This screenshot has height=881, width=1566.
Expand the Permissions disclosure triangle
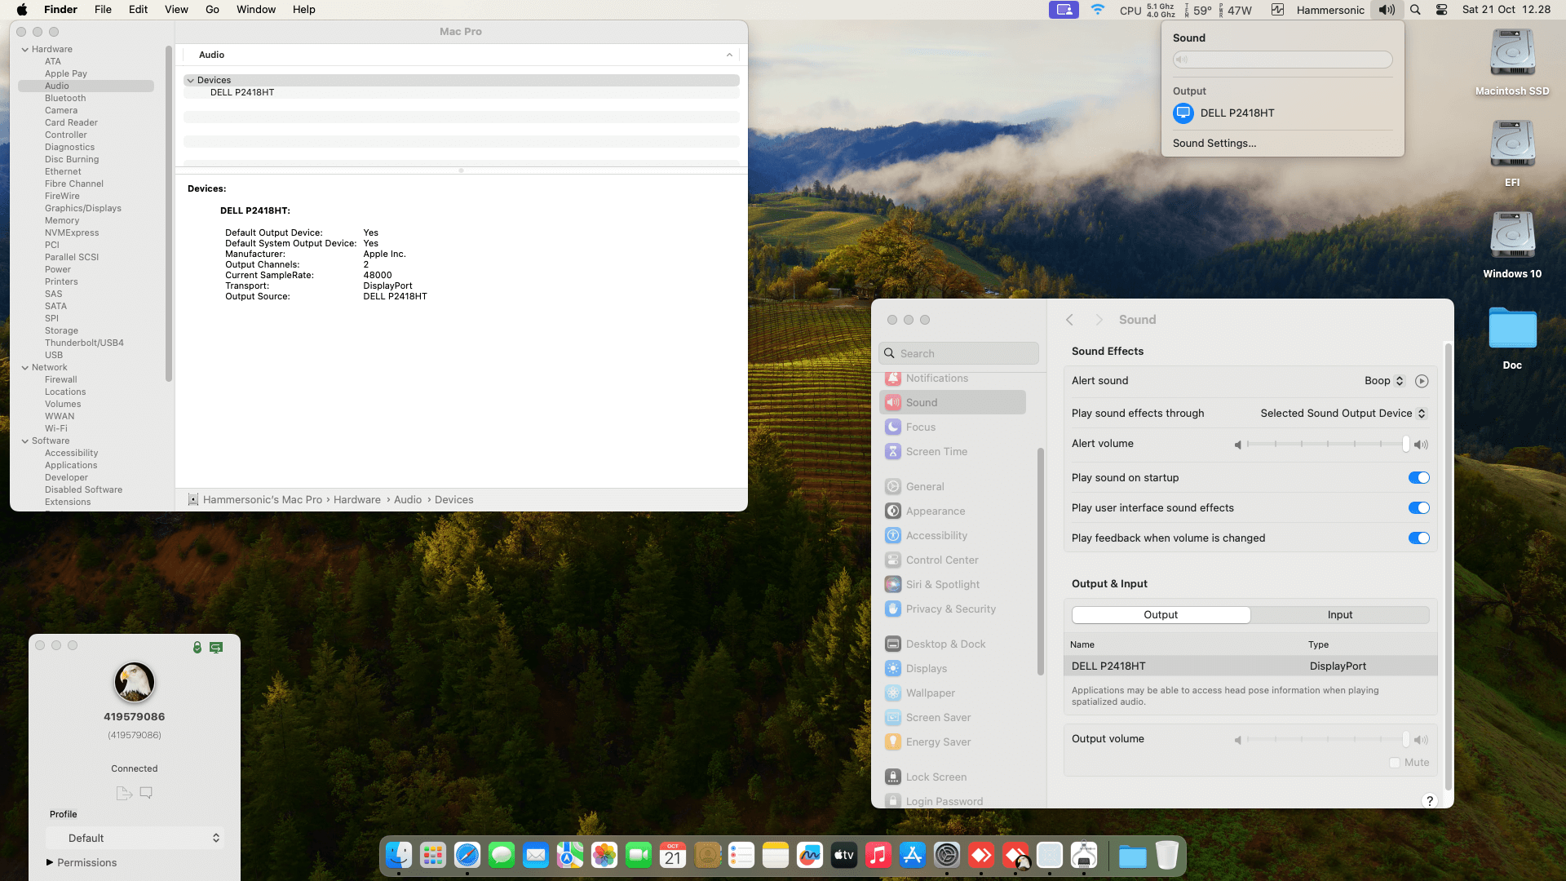click(50, 862)
